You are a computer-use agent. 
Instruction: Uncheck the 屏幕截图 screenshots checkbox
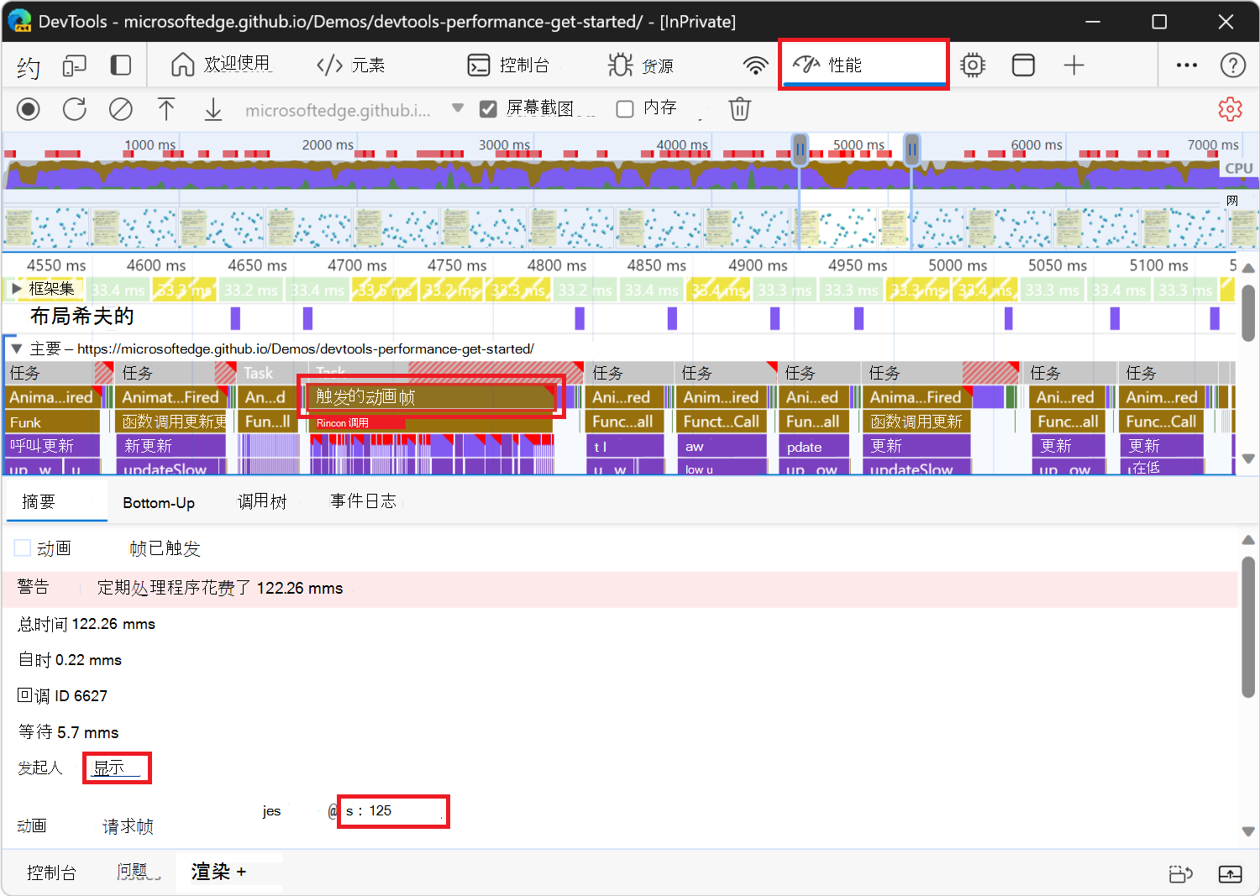tap(488, 109)
